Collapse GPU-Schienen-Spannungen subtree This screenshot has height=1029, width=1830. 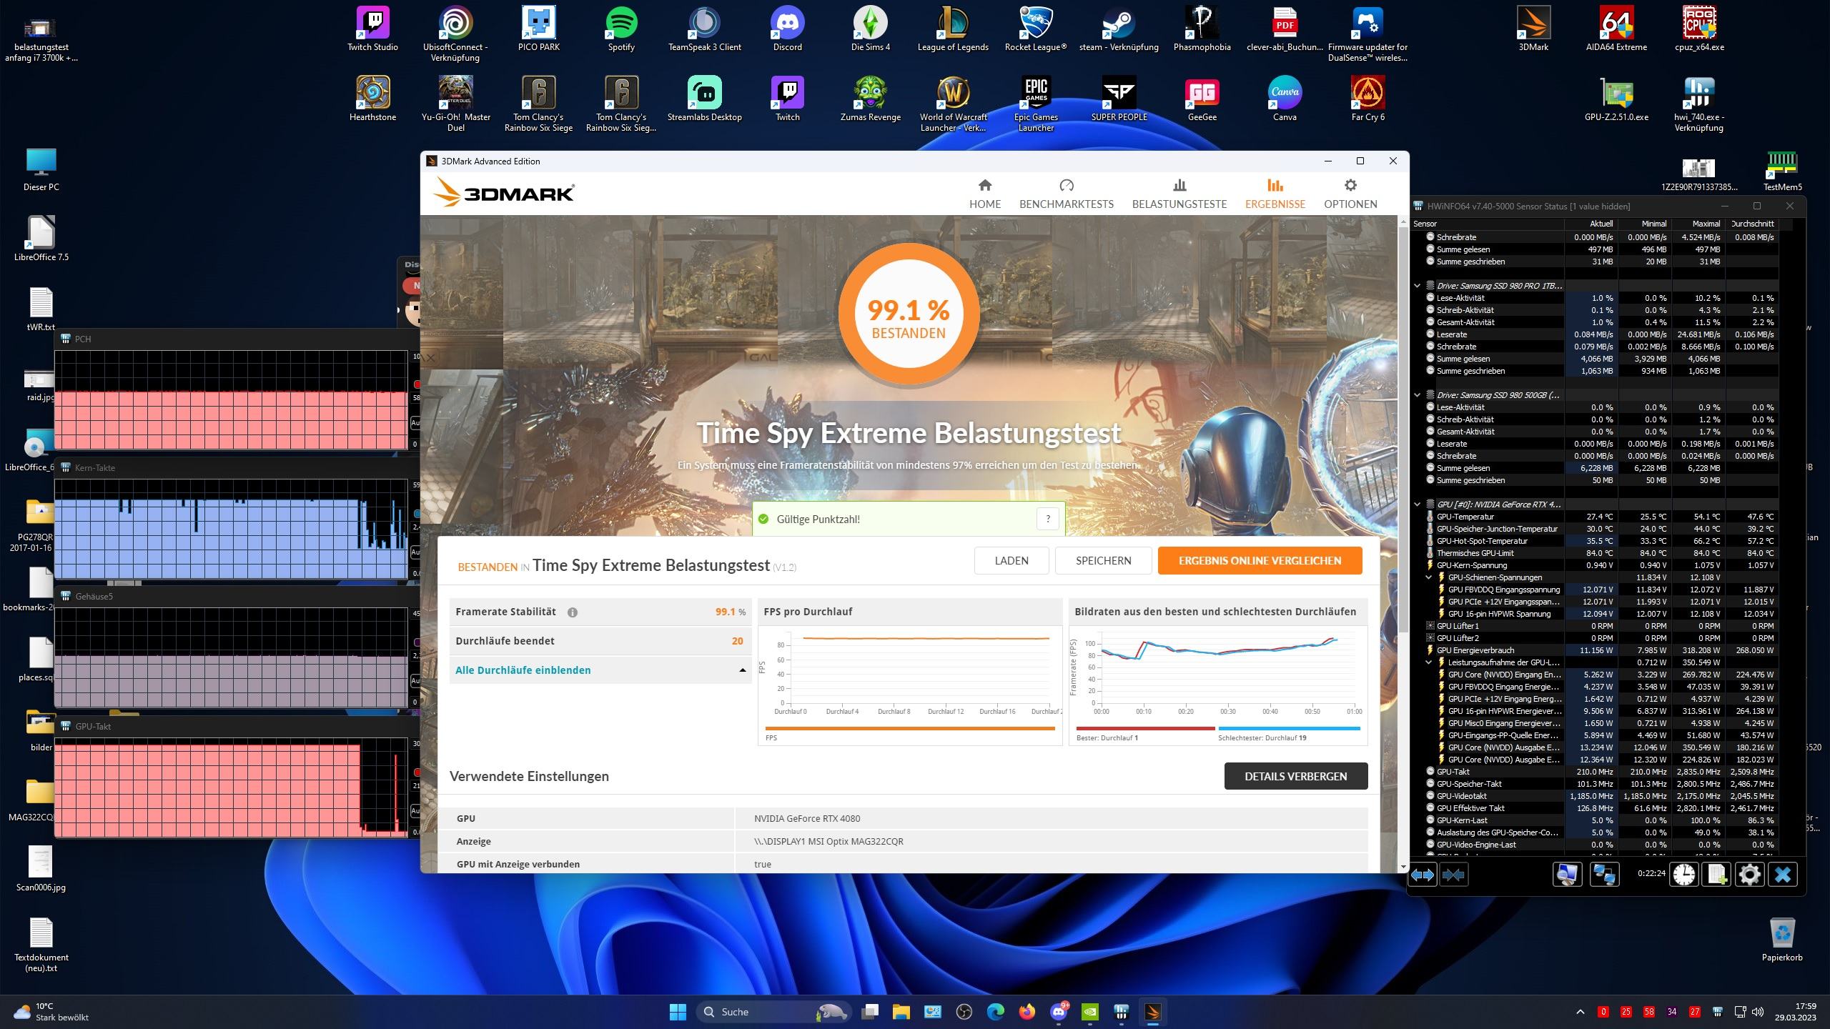click(1428, 577)
